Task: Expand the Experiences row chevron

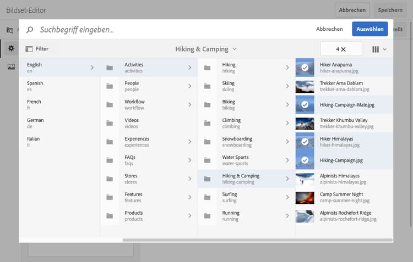Action: click(x=189, y=142)
